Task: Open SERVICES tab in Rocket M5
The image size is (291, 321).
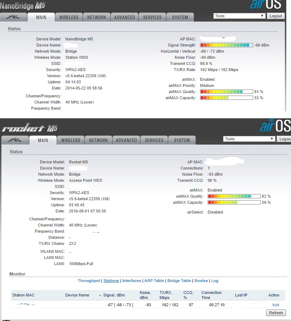Action: point(154,140)
